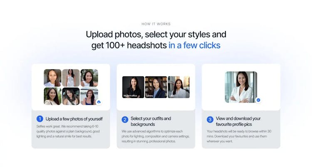Click the outdoor bridge photo thumbnail
Screen dimensions: 312x167
click(x=89, y=96)
